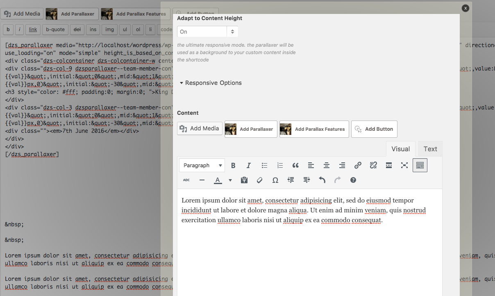Screen dimensions: 495x296
Task: Open the Paragraph format dropdown
Action: click(202, 166)
